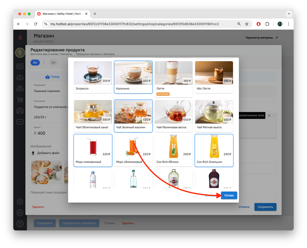
Task: Click Удалить at the page bottom
Action: [128, 223]
